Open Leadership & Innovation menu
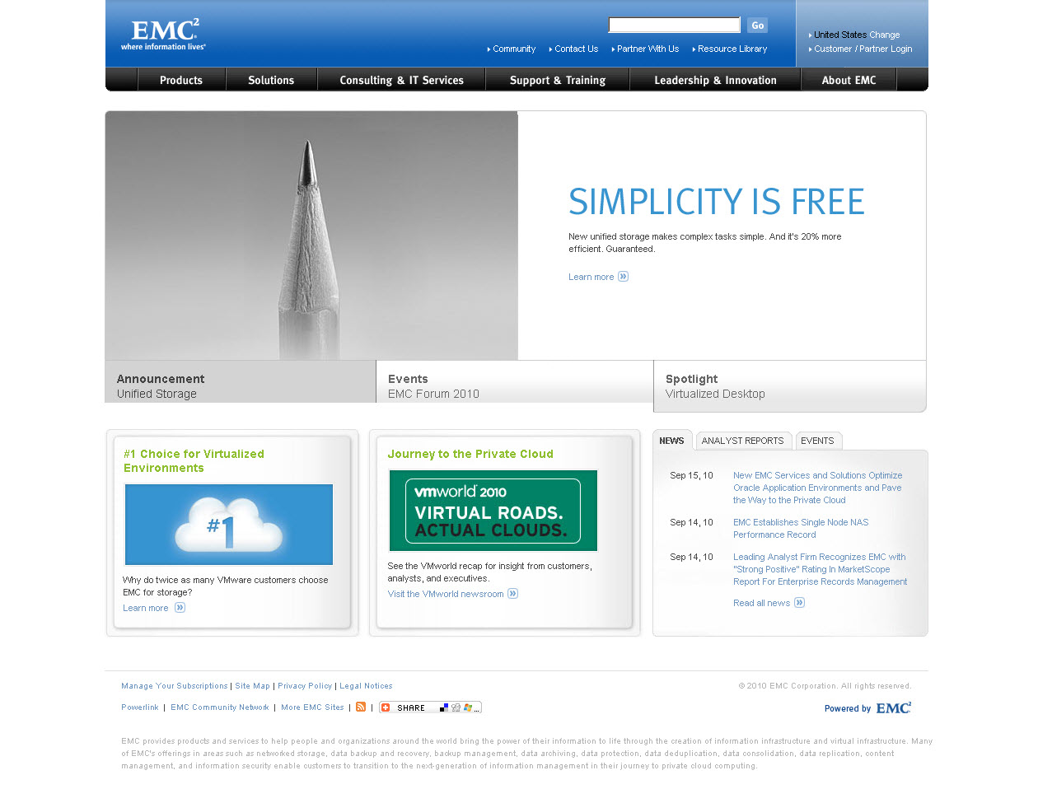The height and width of the screenshot is (803, 1038). 715,80
